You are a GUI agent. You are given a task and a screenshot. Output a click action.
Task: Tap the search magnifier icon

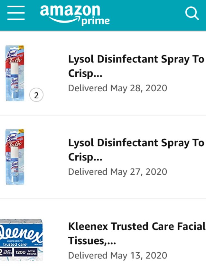(192, 13)
